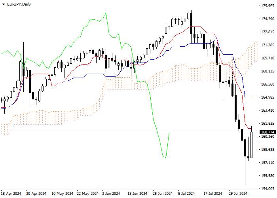This screenshot has height=198, width=277.
Task: Click the 172.815 price axis label
Action: pos(268,32)
